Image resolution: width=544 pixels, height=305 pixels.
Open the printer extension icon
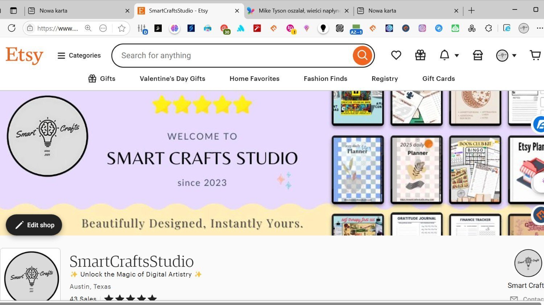207,28
